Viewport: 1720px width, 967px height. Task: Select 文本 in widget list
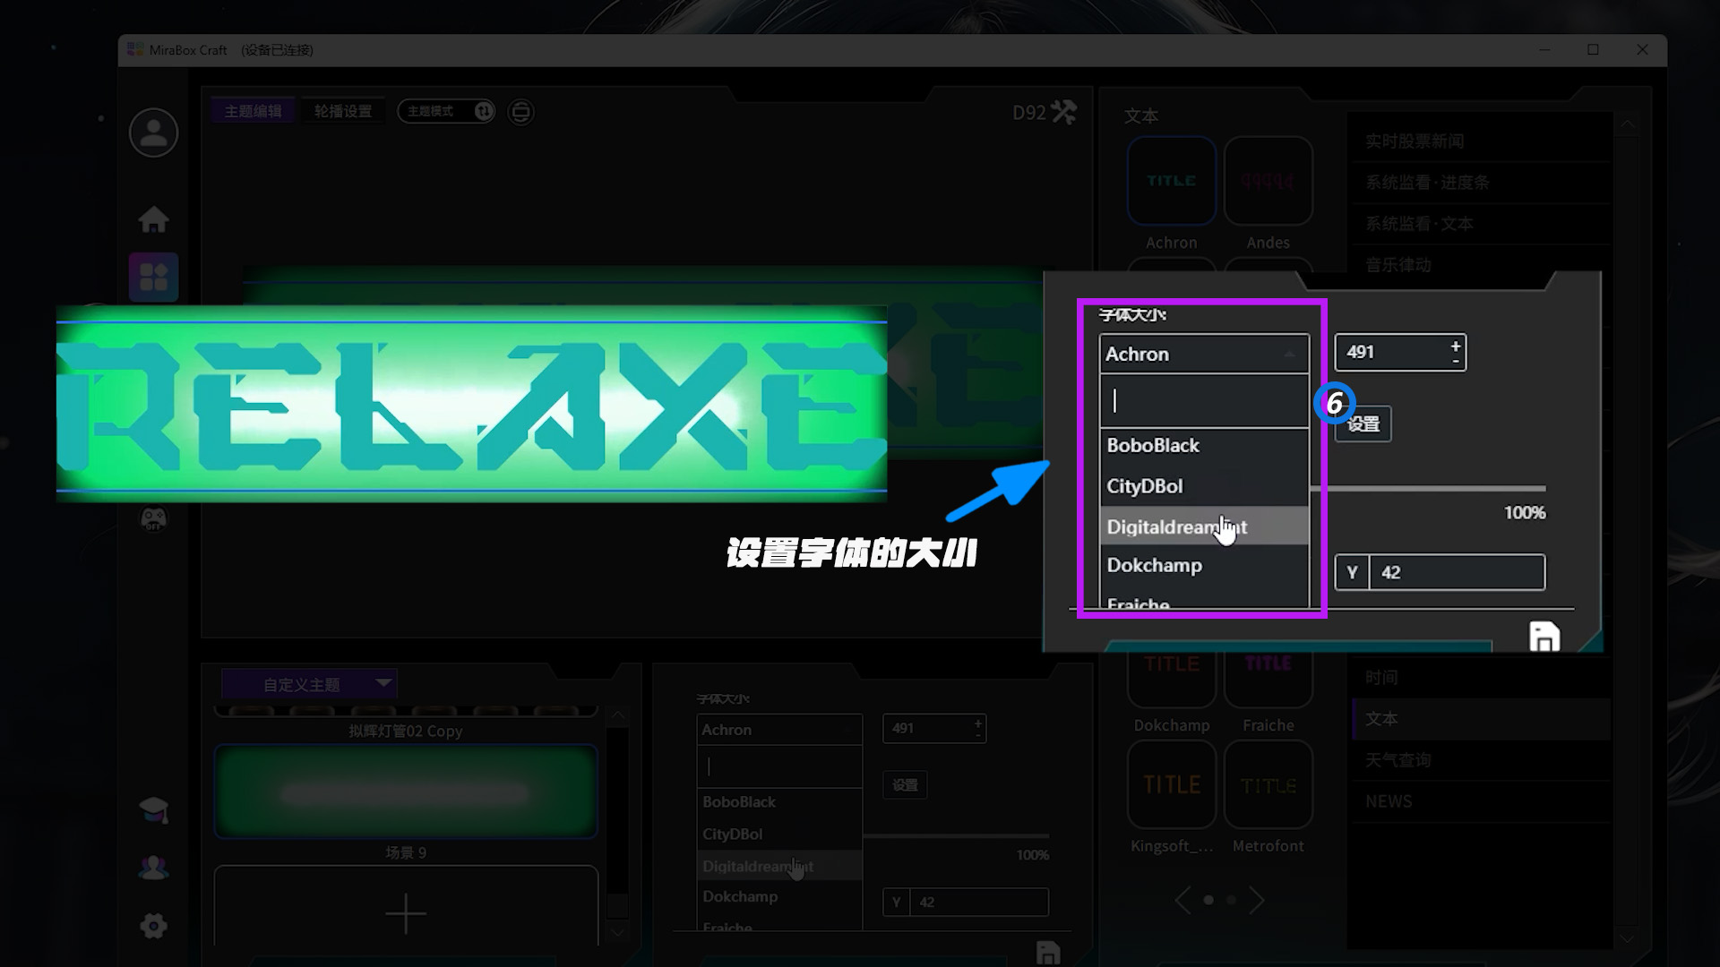click(1480, 719)
